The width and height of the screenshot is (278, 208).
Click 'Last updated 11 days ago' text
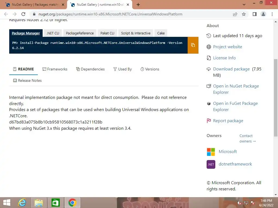[238, 36]
